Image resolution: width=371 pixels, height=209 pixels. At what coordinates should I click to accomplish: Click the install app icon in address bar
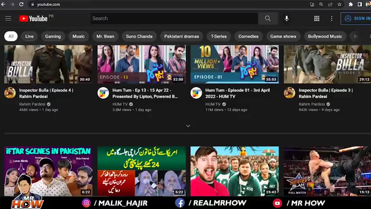312,4
